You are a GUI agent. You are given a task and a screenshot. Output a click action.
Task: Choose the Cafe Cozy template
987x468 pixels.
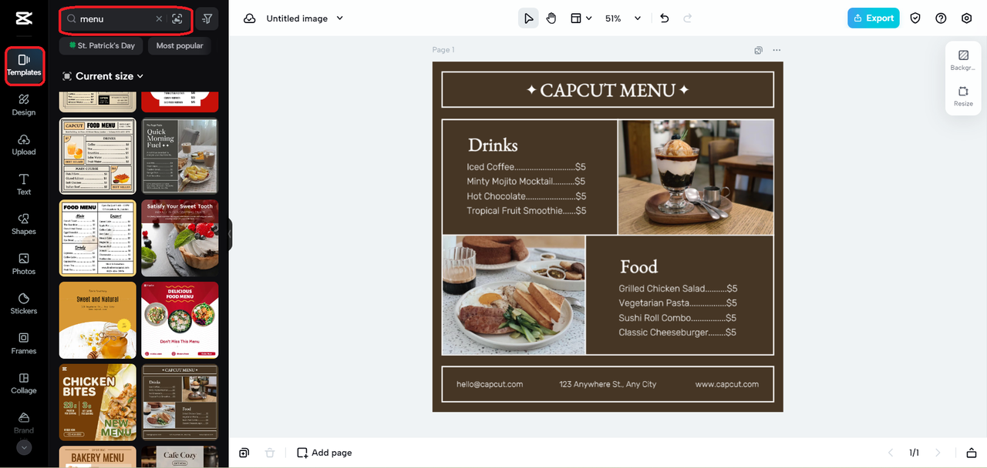coord(180,456)
